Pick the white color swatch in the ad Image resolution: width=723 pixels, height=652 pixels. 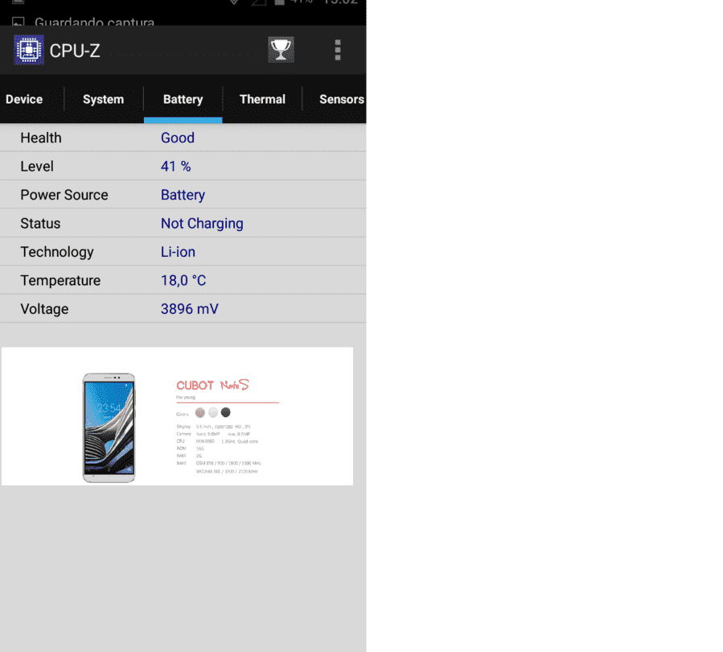click(x=212, y=412)
